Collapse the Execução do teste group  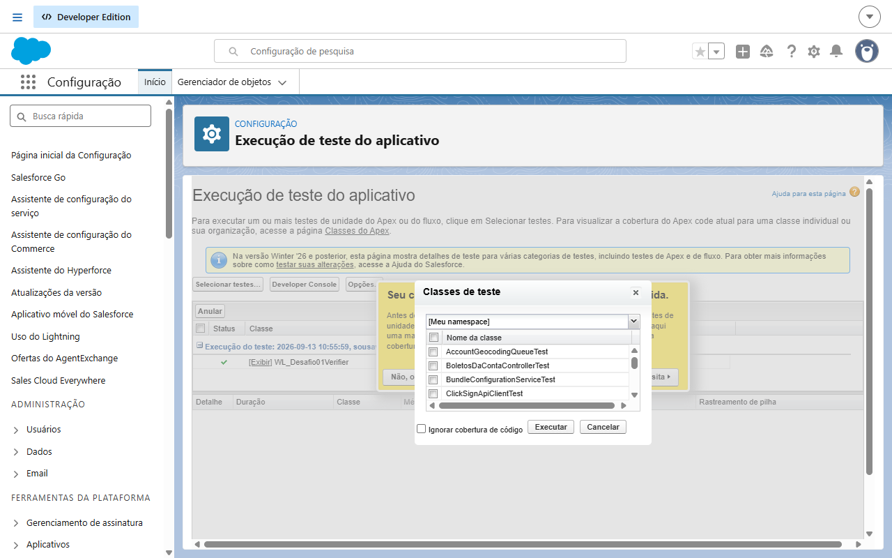tap(199, 345)
